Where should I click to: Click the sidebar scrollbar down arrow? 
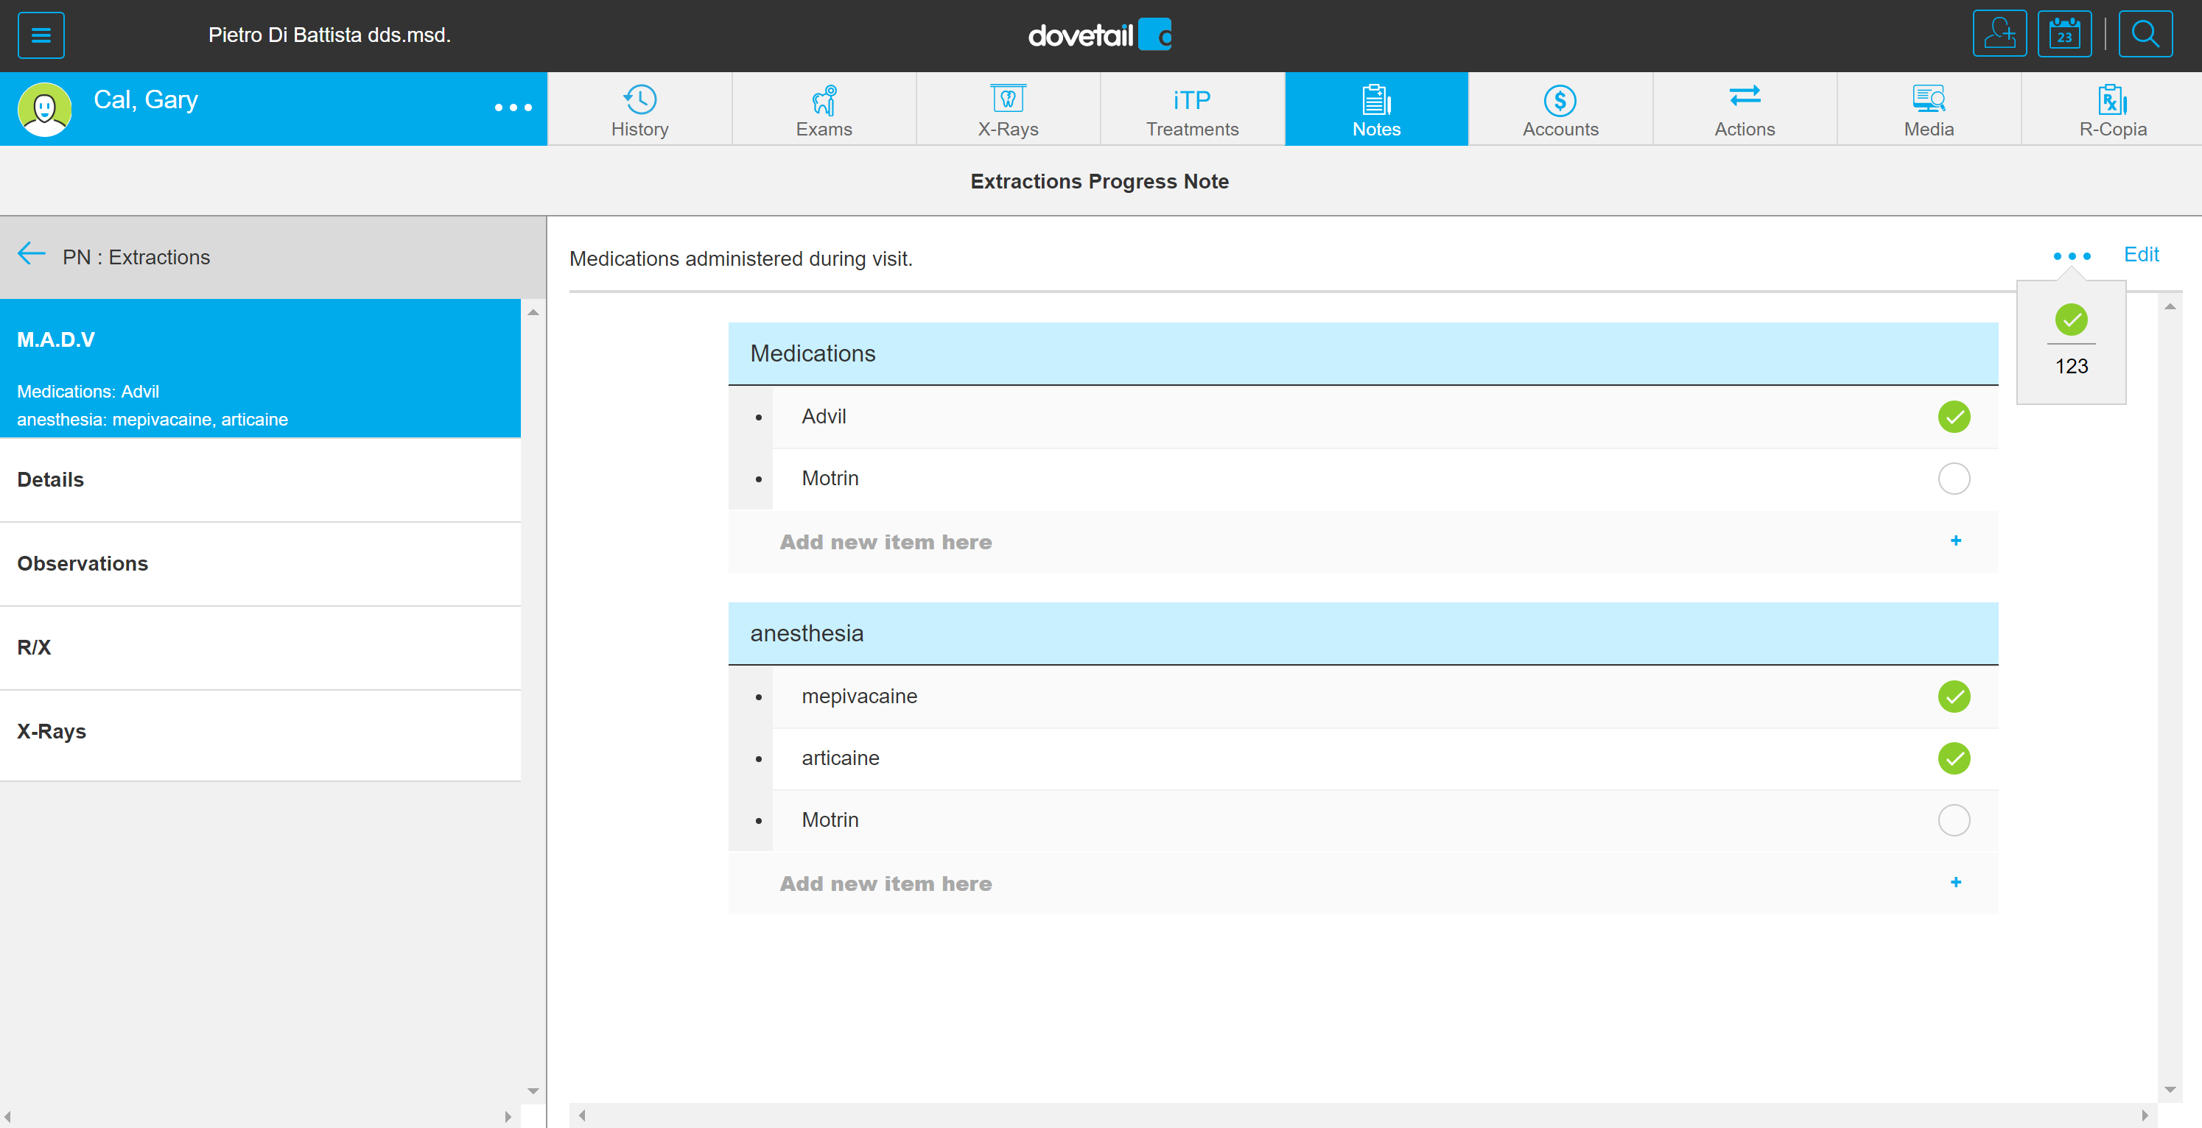click(533, 1090)
